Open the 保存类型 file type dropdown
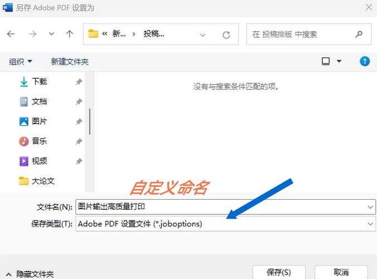Screen dimensions: 377x279 pyautogui.click(x=371, y=224)
